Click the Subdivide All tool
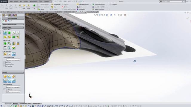The image size is (191, 107). [x=34, y=7]
